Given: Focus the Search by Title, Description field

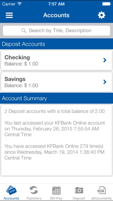Looking at the screenshot, I should [56, 31].
